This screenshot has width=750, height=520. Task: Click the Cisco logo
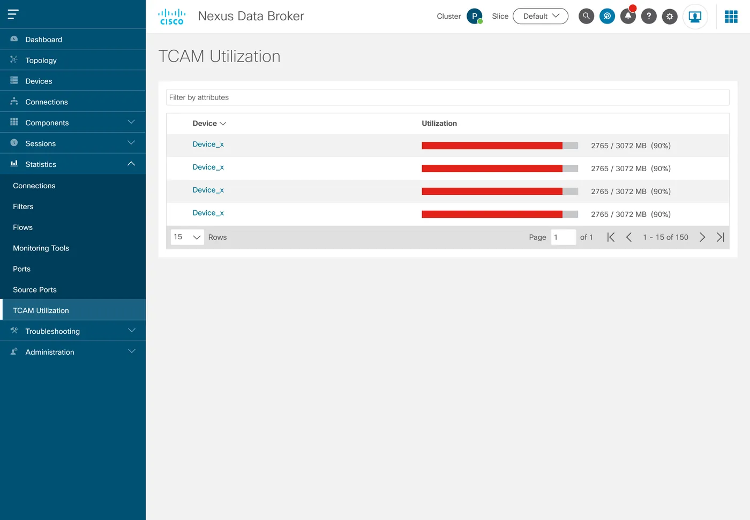(172, 17)
